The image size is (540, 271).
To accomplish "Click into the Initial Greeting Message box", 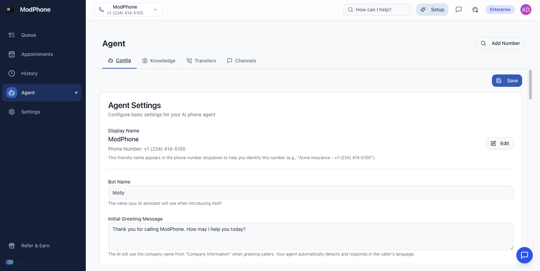I will 311,236.
